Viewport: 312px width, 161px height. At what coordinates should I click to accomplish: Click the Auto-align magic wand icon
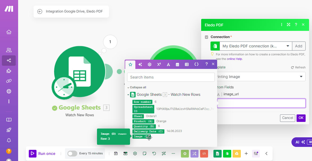tap(164, 154)
